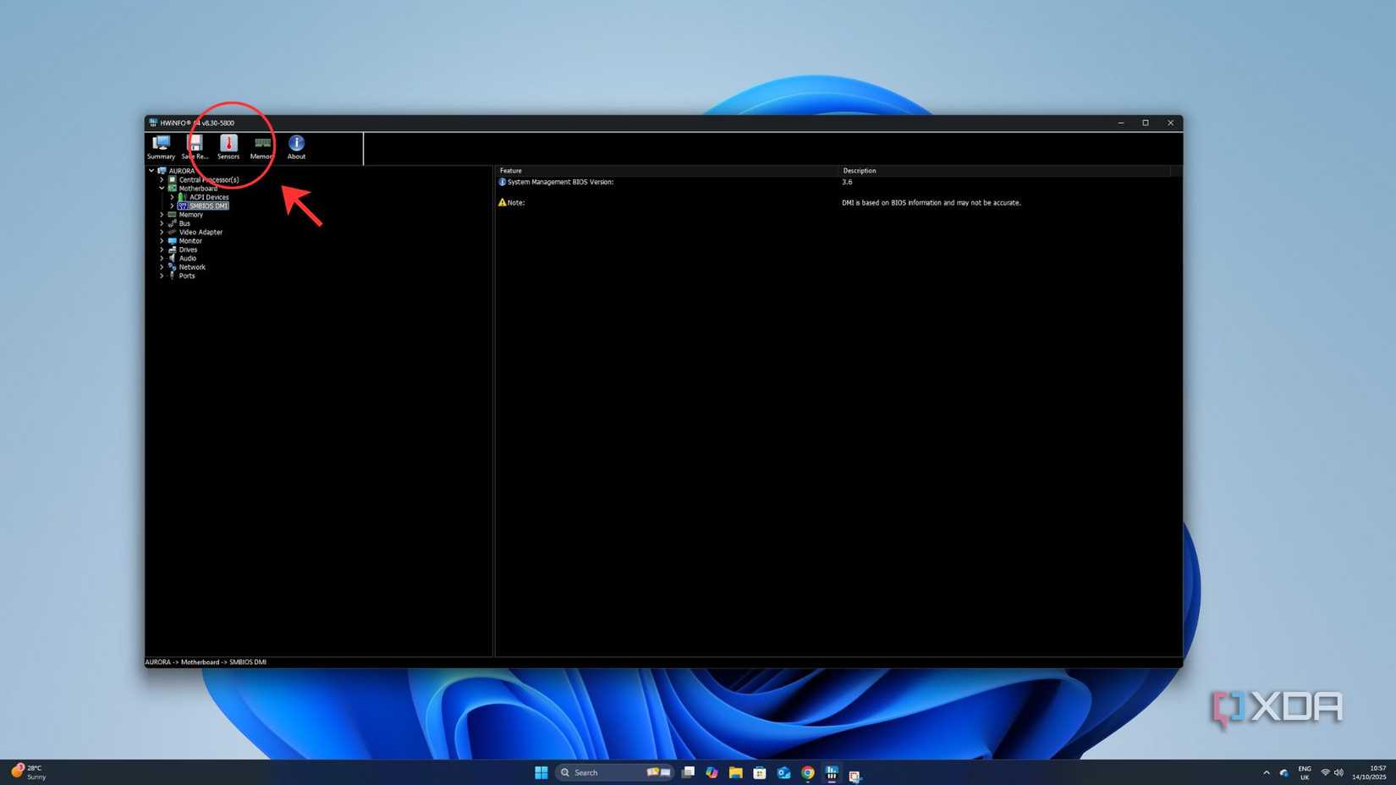1396x785 pixels.
Task: Open the Memory toolbar button
Action: click(x=262, y=147)
